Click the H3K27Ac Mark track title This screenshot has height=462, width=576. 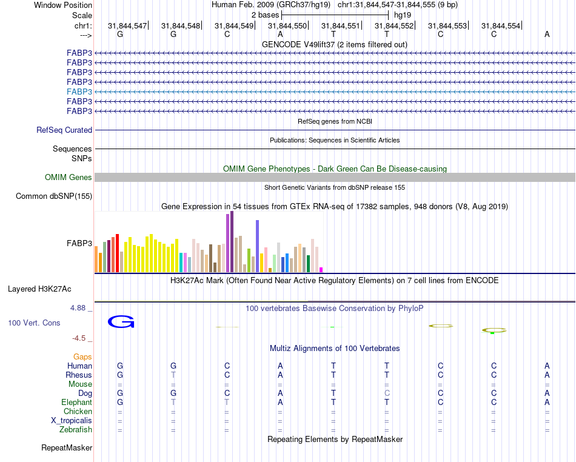(x=334, y=281)
